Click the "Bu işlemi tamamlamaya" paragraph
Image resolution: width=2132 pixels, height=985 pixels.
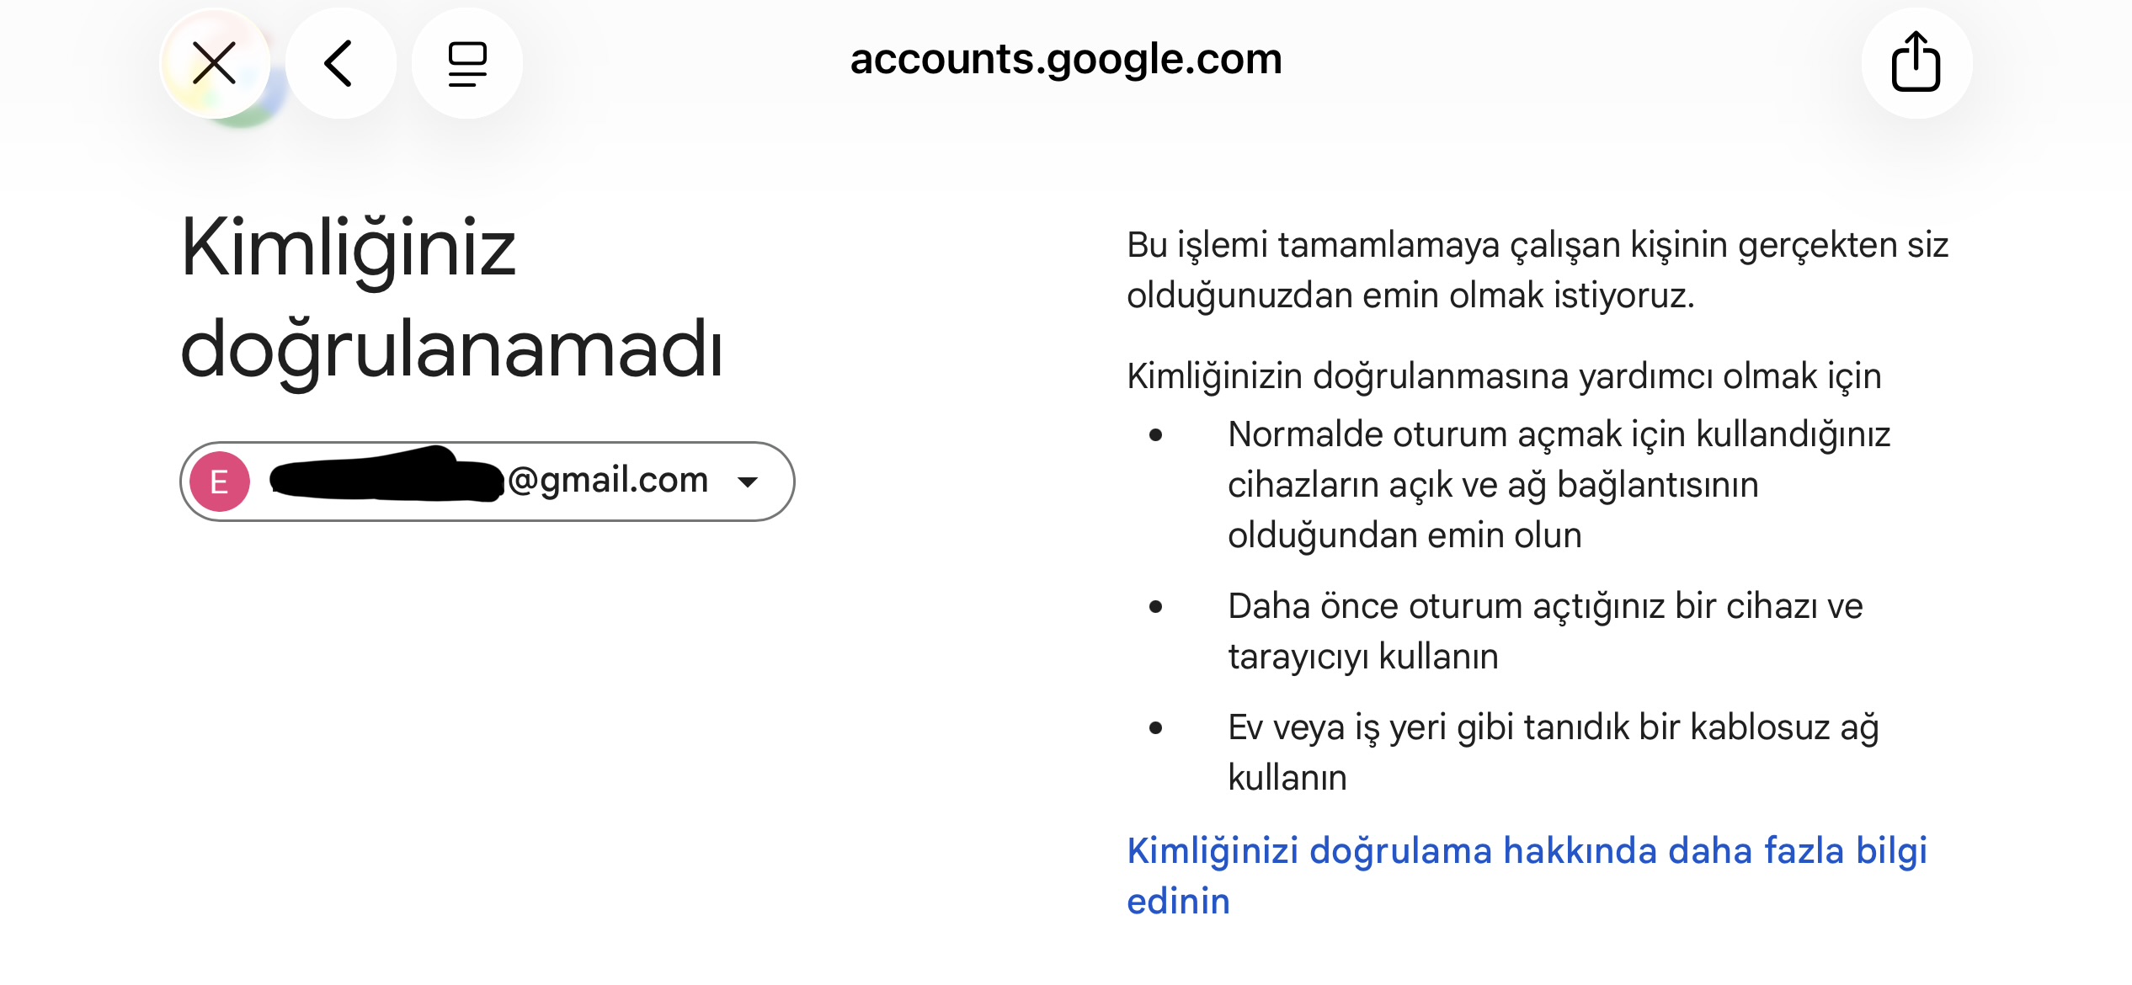tap(1537, 270)
